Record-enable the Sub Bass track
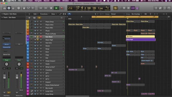The height and width of the screenshot is (97, 172). (x=41, y=37)
